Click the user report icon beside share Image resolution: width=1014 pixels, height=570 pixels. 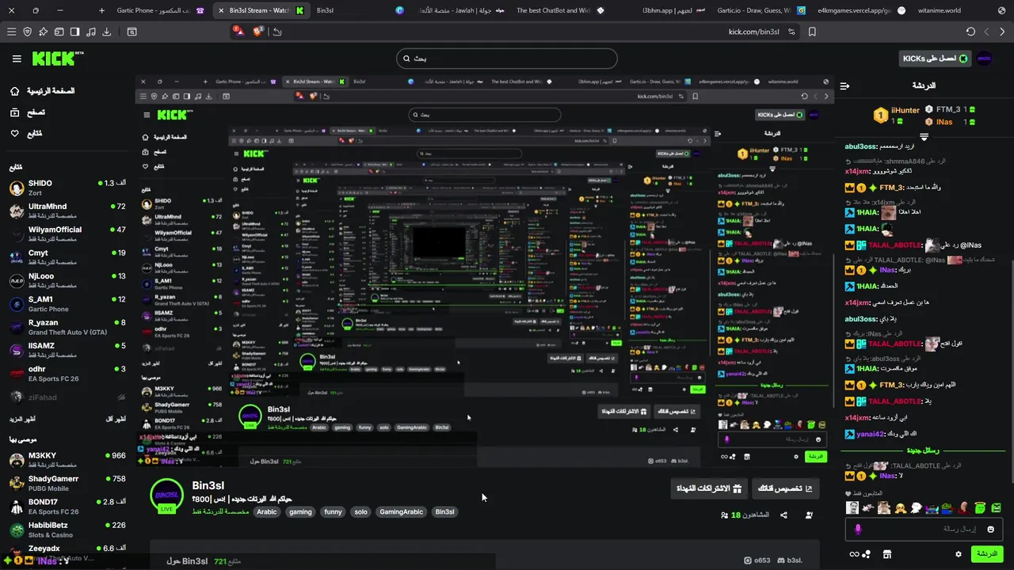(x=809, y=515)
